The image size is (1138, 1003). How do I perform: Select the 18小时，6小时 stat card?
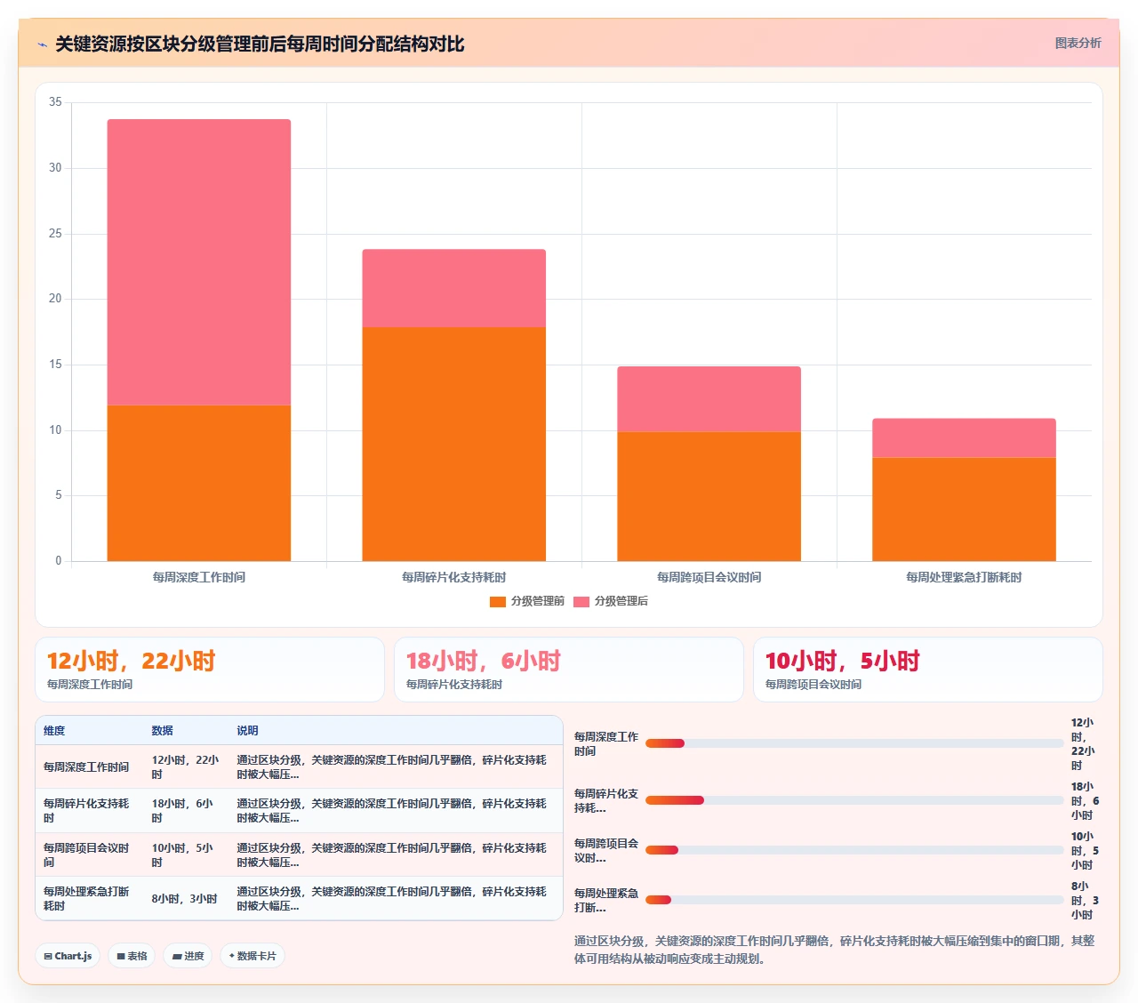tap(569, 670)
